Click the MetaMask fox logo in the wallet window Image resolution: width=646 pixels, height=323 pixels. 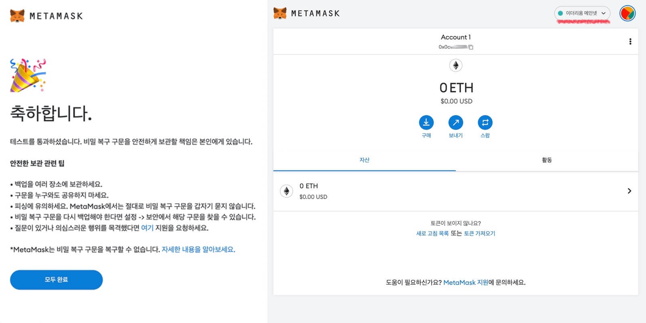[280, 13]
